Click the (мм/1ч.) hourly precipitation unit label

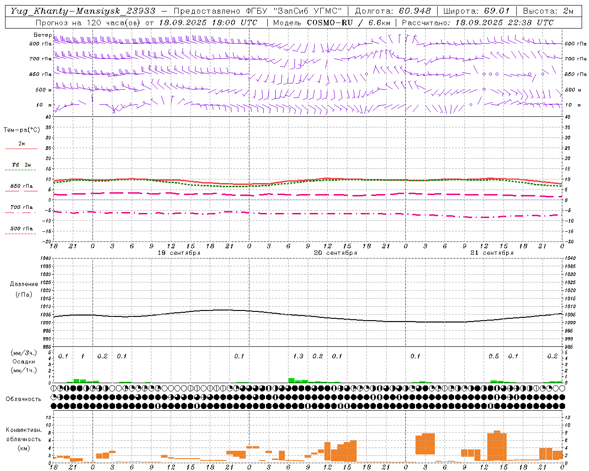[x=24, y=370]
